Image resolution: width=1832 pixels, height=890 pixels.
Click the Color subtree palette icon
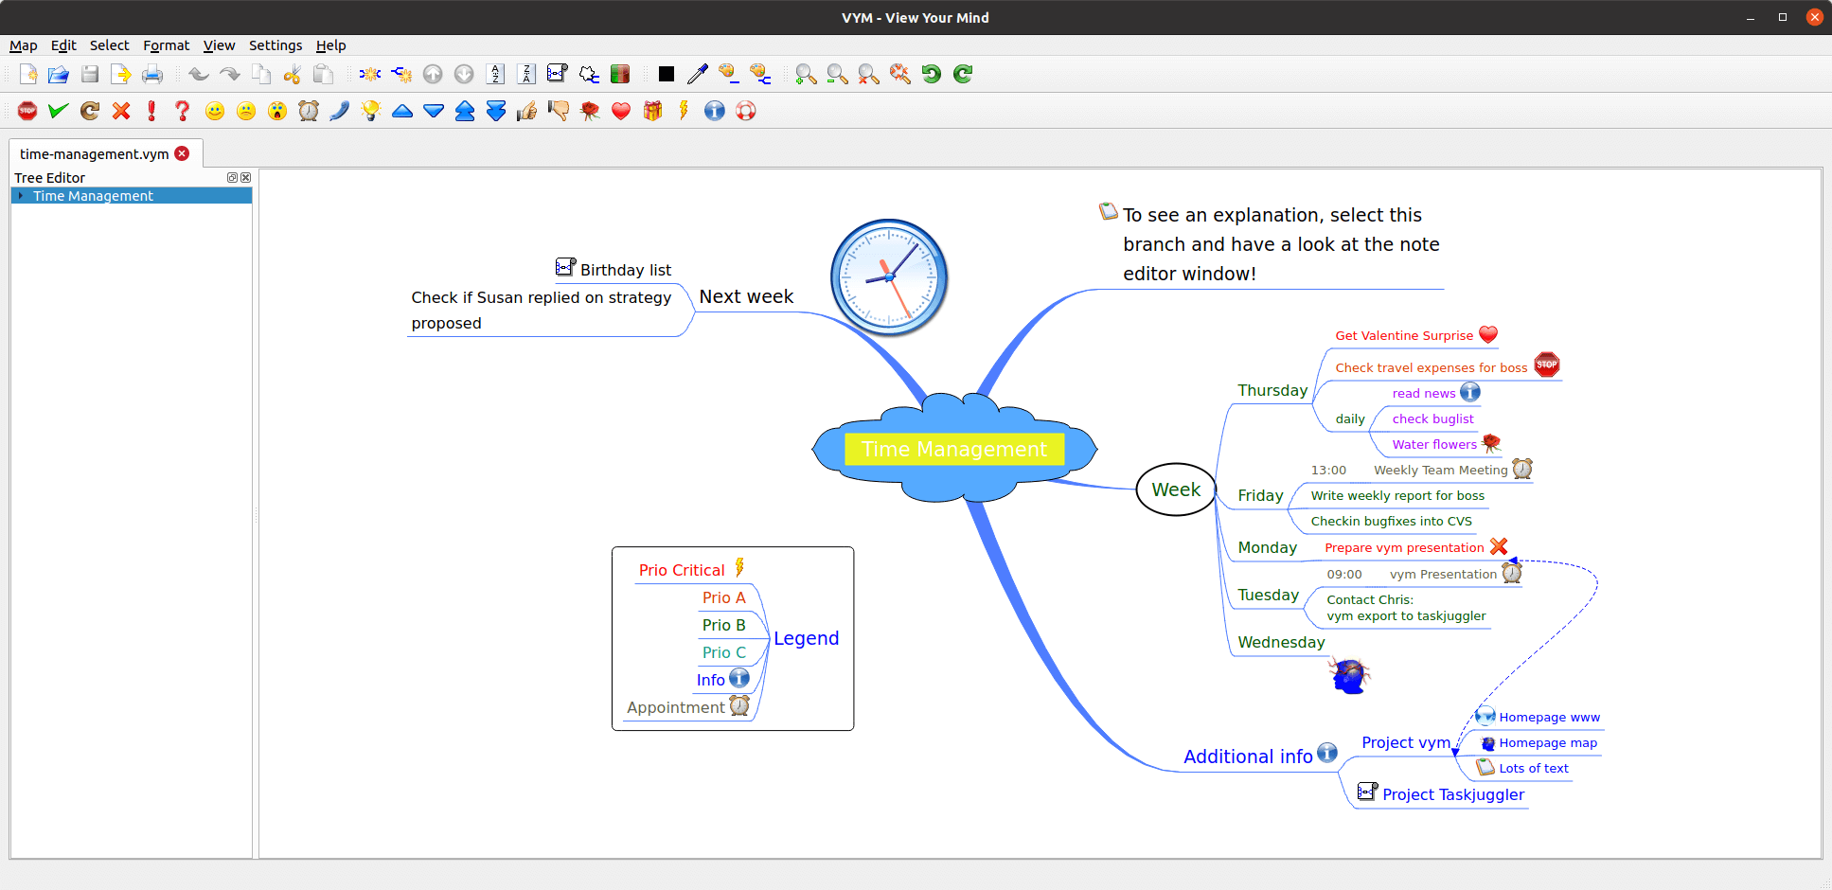[x=759, y=74]
